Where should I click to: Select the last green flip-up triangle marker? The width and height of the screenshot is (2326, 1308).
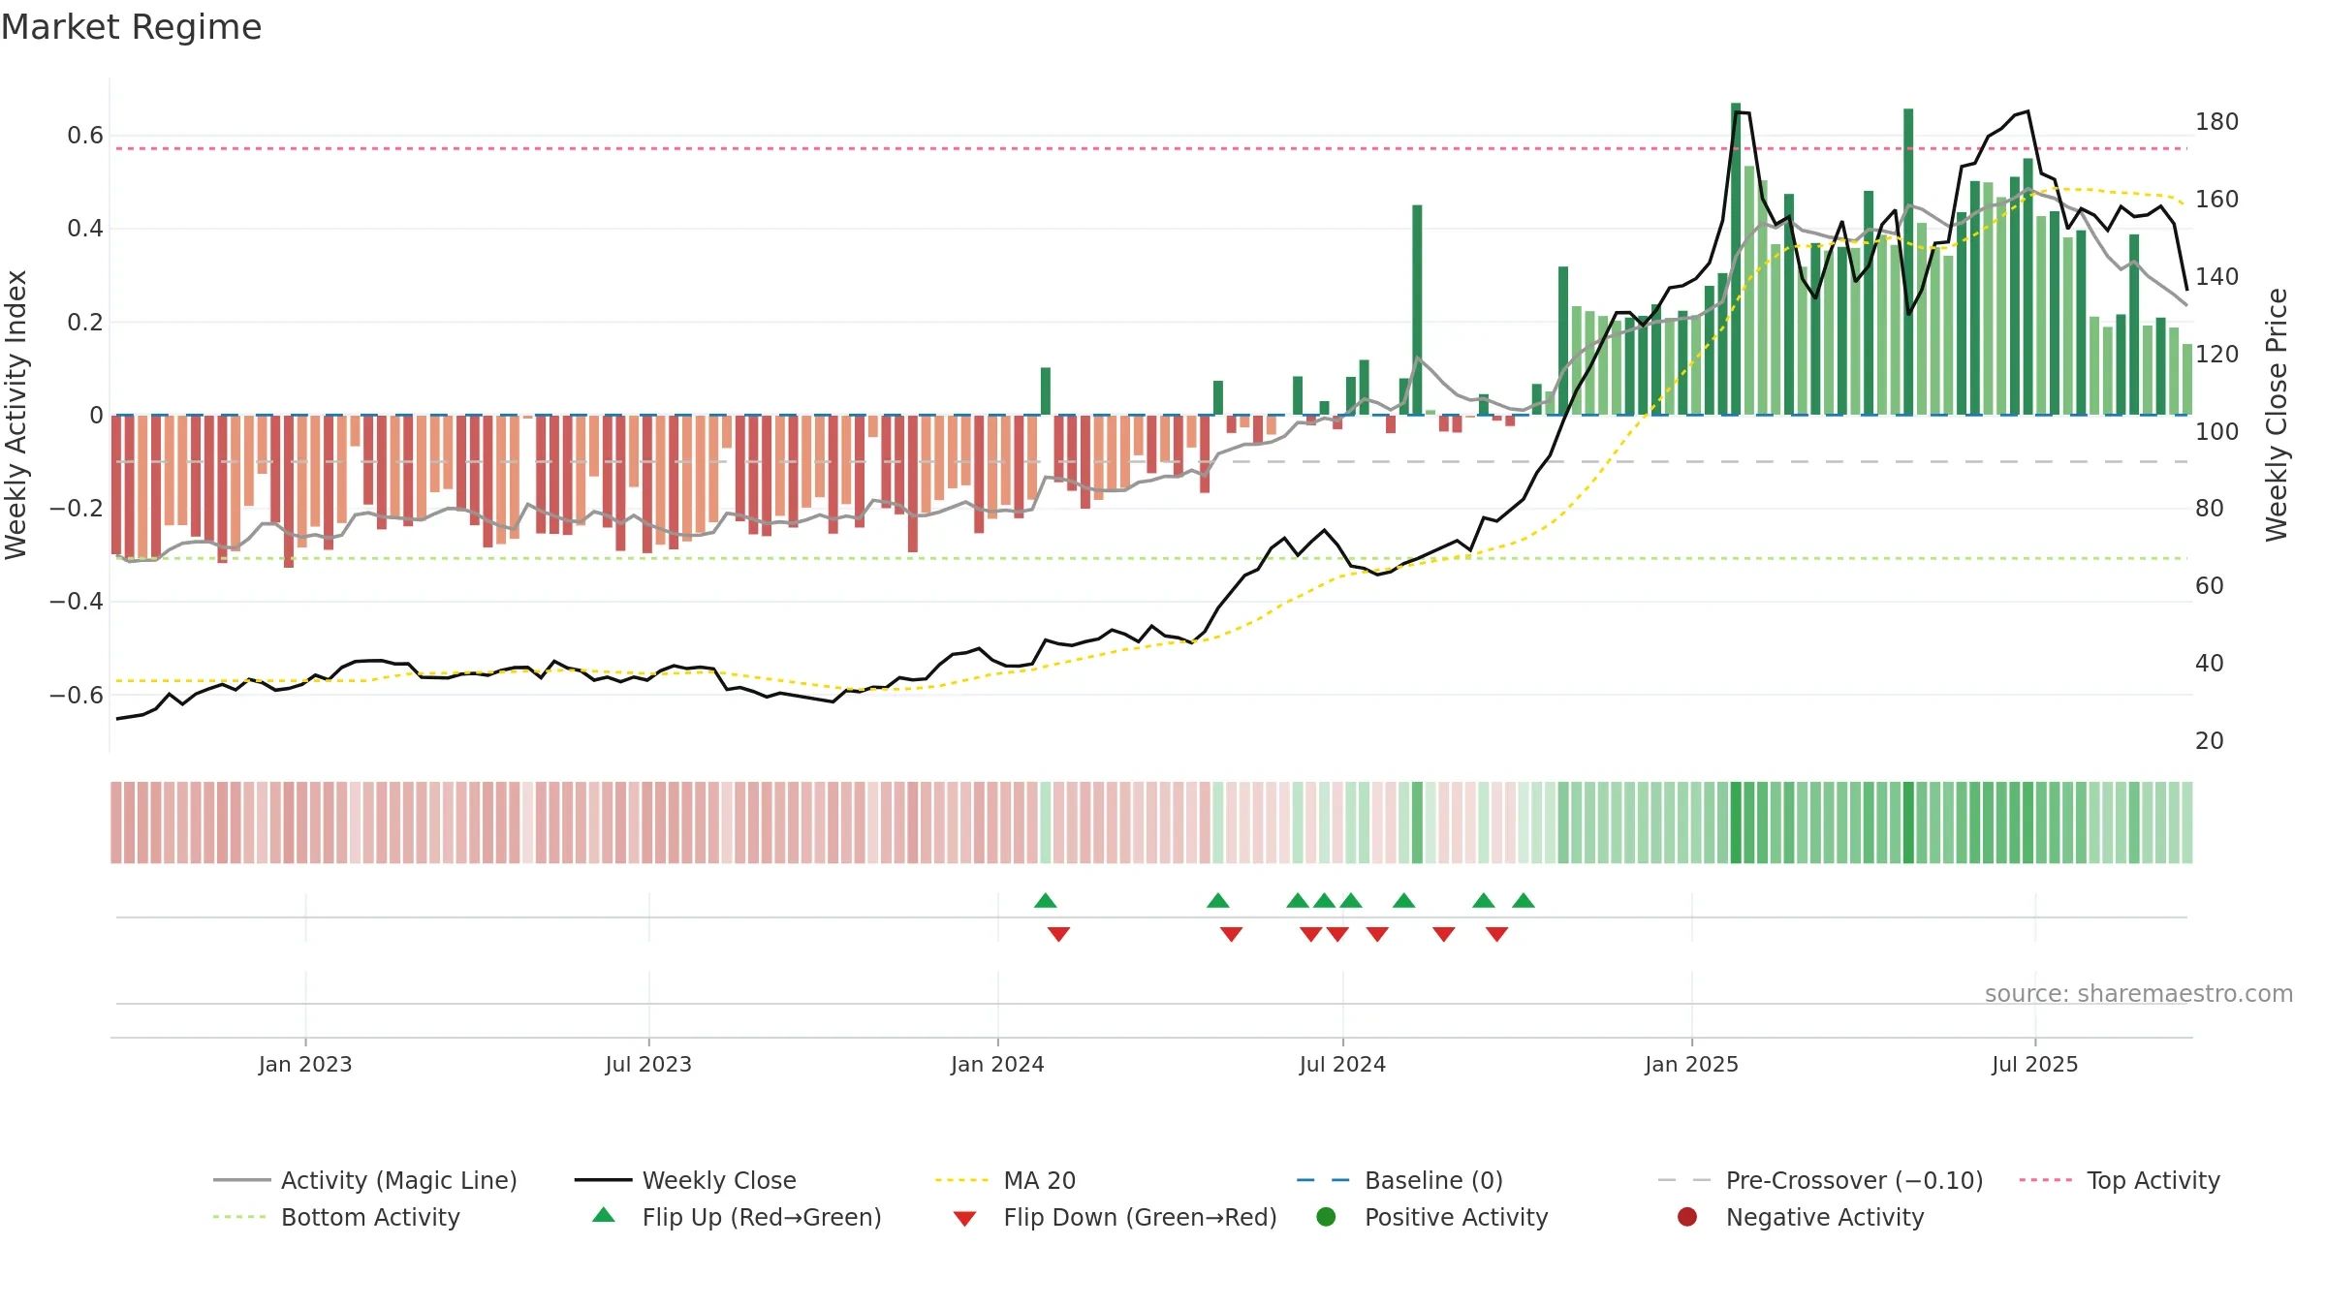pos(1524,900)
